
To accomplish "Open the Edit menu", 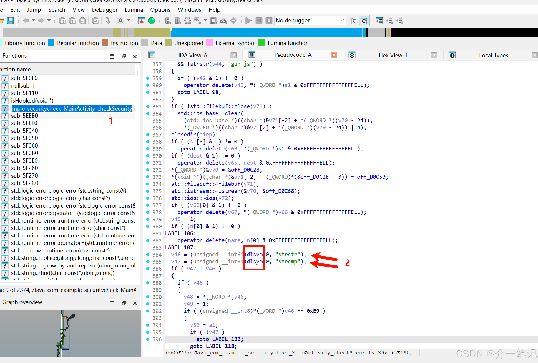I will pyautogui.click(x=15, y=10).
